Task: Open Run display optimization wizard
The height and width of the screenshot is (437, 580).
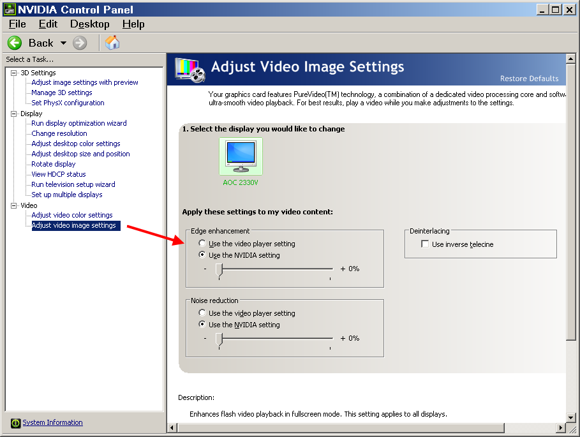Action: pos(78,123)
